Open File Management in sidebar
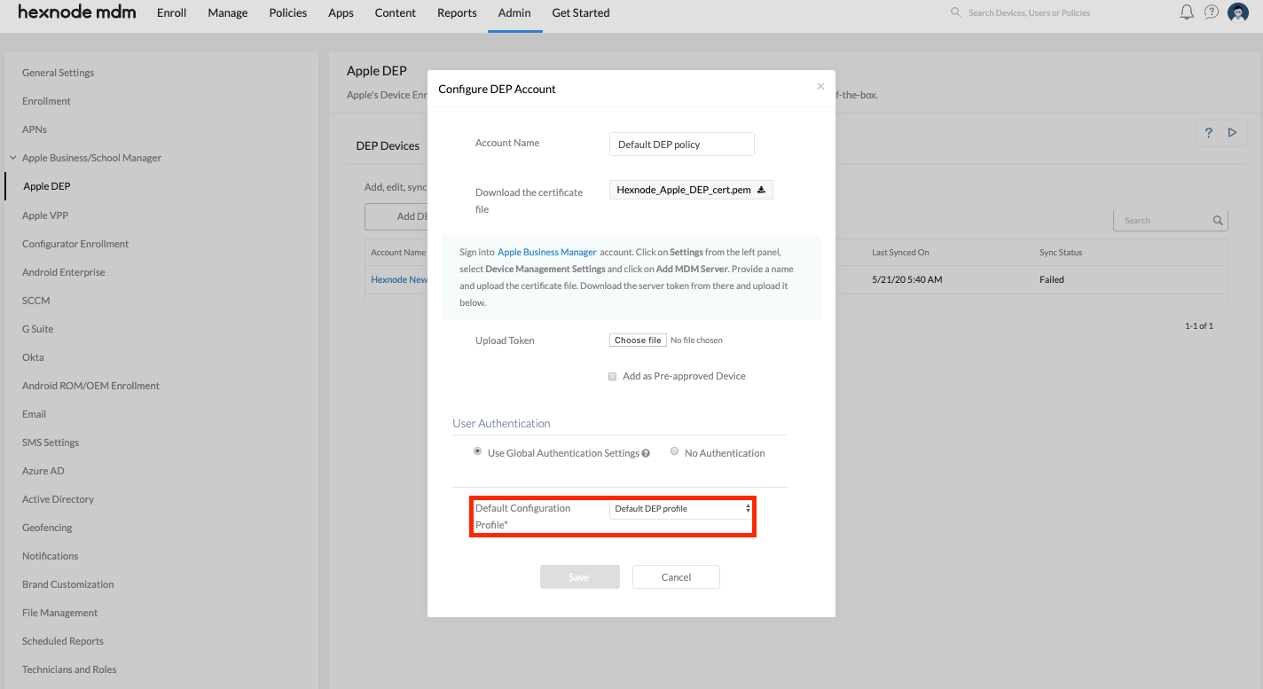 pyautogui.click(x=60, y=613)
